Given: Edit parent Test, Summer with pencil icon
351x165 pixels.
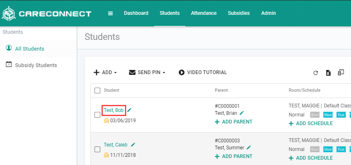Looking at the screenshot, I should point(249,147).
